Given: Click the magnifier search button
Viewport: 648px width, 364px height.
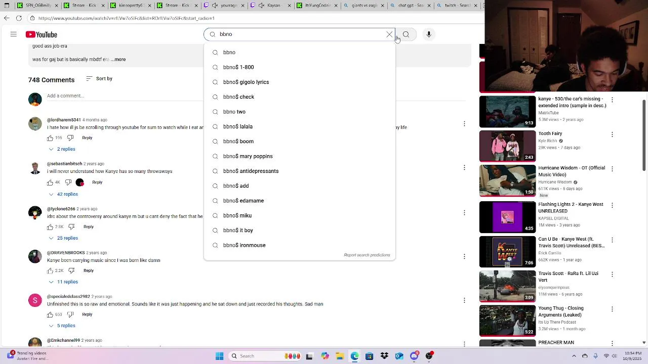Looking at the screenshot, I should click(x=406, y=34).
